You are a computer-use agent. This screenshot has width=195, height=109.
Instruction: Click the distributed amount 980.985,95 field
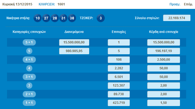click(74, 51)
